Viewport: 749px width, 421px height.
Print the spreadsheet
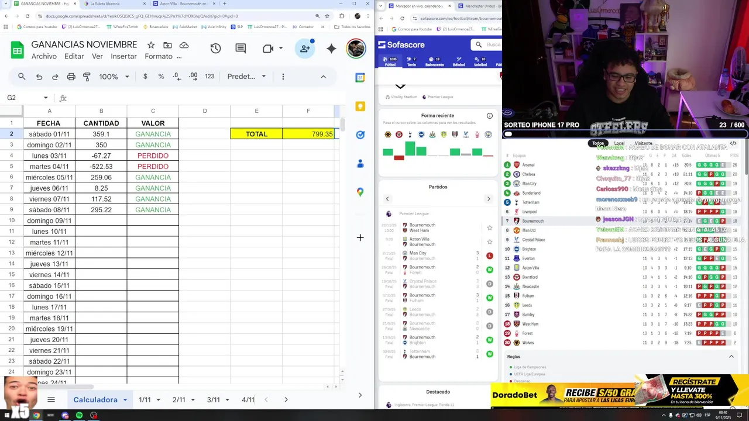pyautogui.click(x=71, y=77)
